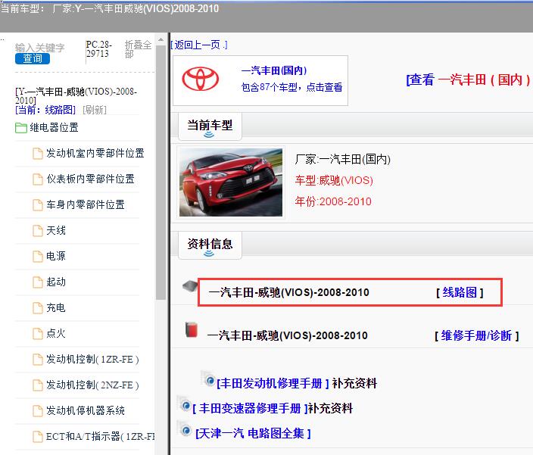This screenshot has width=533, height=455.
Task: Click the 当前：线路图 link
Action: [x=45, y=110]
